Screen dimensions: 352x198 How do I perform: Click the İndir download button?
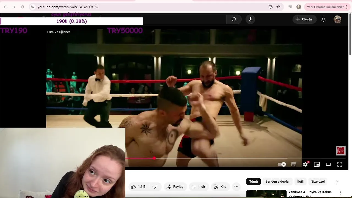pos(199,187)
